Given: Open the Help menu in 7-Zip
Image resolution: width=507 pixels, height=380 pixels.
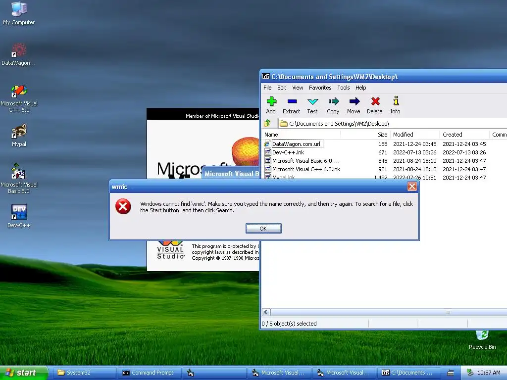Looking at the screenshot, I should pos(360,88).
